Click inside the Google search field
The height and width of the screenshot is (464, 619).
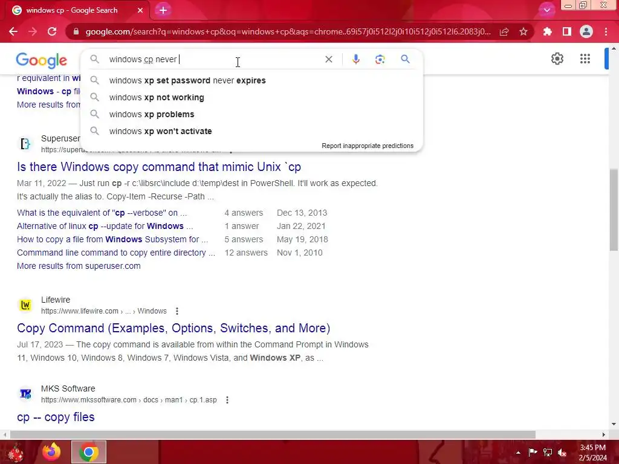tap(213, 59)
